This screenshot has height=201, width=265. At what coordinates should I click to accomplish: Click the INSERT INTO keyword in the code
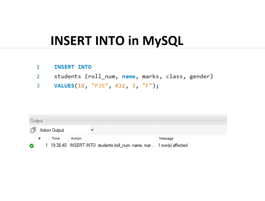(x=73, y=67)
